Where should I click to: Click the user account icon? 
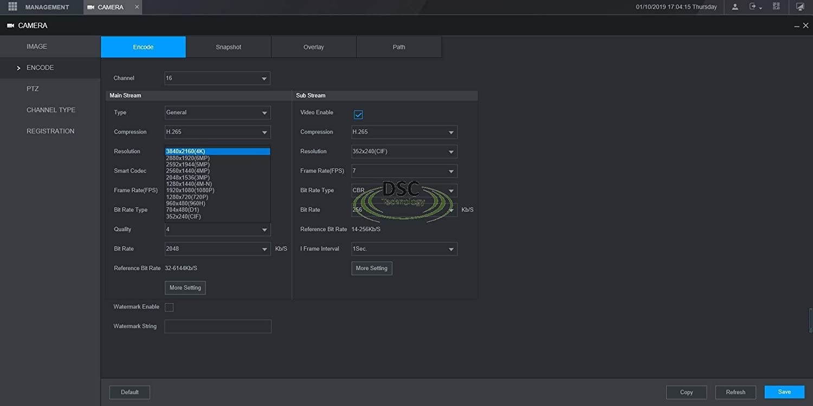click(735, 7)
